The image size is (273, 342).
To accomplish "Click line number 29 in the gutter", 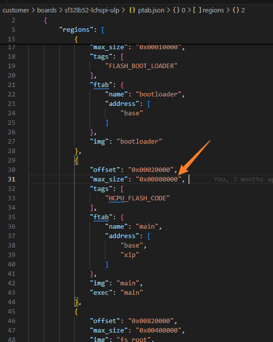I will coord(11,160).
